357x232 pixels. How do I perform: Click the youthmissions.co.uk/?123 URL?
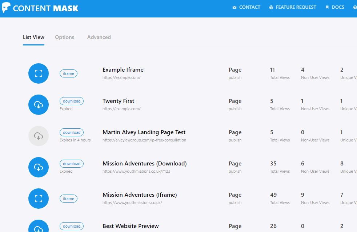pos(136,171)
